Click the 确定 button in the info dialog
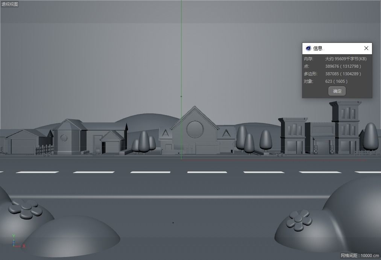381x260 pixels. pos(337,91)
